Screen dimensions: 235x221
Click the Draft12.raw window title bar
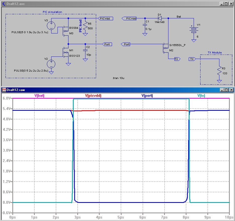coord(117,90)
